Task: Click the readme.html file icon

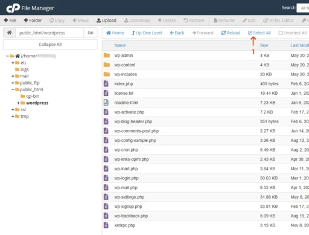Action: coord(106,103)
